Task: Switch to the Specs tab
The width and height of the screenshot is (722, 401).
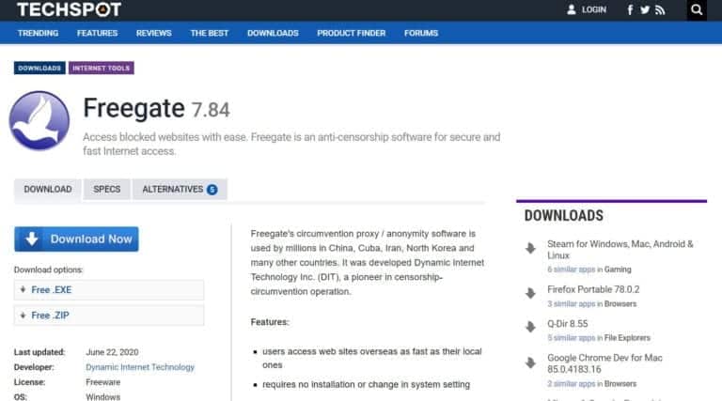Action: coord(107,189)
